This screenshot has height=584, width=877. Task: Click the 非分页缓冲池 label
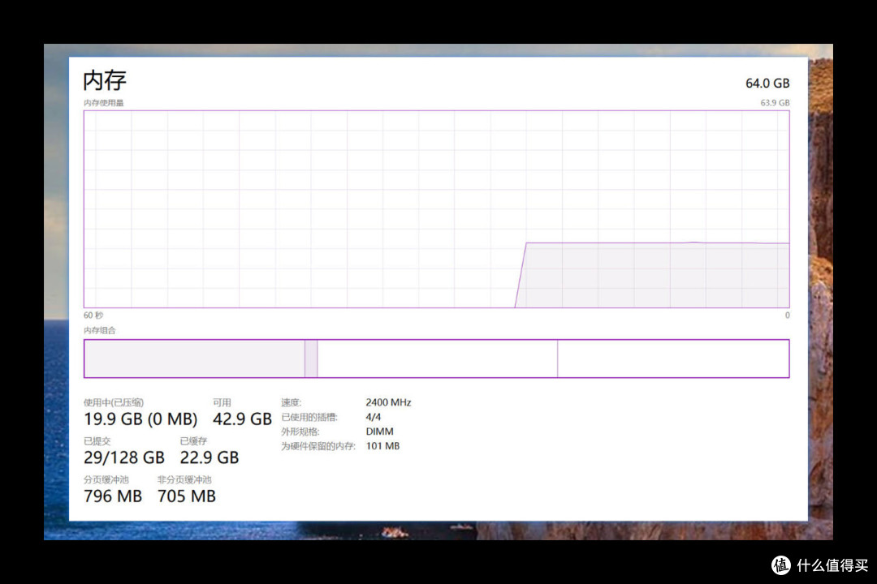tap(184, 479)
